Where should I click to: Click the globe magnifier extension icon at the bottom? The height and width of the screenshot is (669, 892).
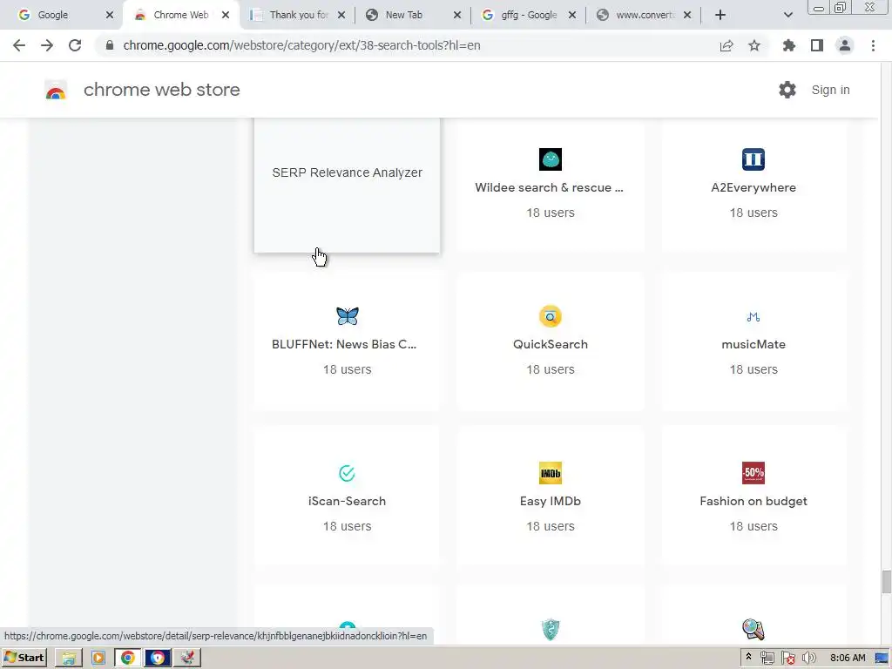[753, 630]
